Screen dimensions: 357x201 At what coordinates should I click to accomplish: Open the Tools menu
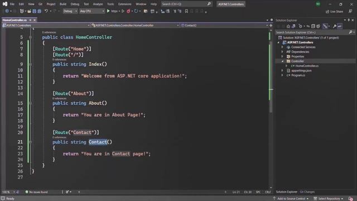tap(110, 4)
